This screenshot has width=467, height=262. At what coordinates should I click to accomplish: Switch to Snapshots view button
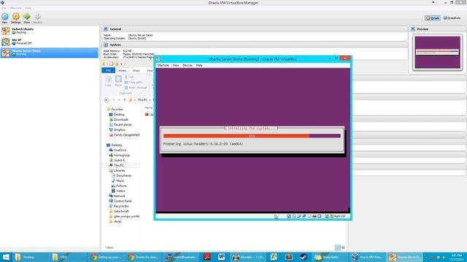(452, 18)
